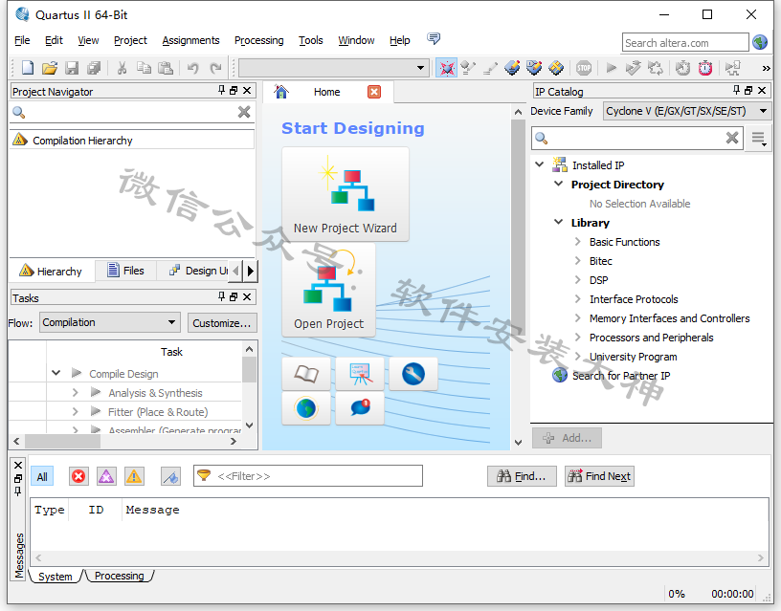Collapse the Compile Design task
This screenshot has height=611, width=781.
[56, 373]
